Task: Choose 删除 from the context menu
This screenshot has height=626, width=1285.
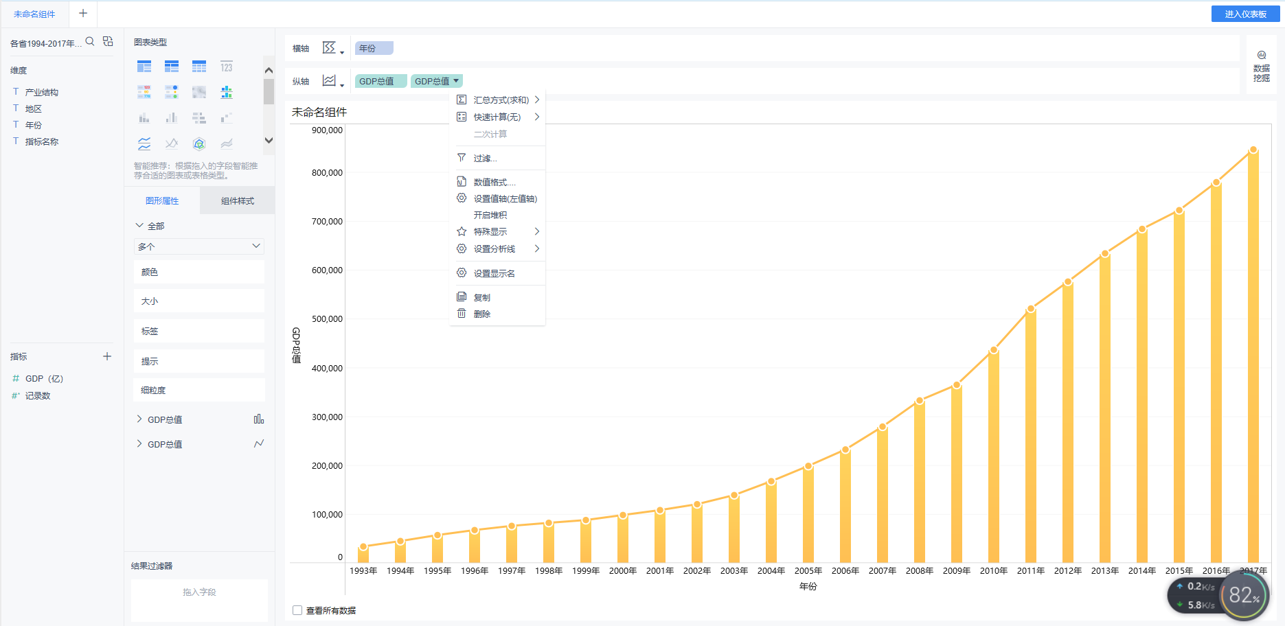Action: click(x=482, y=314)
